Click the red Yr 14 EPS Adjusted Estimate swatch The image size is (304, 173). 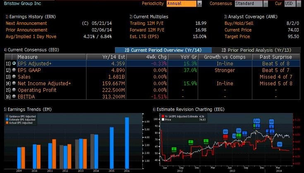coord(163,116)
